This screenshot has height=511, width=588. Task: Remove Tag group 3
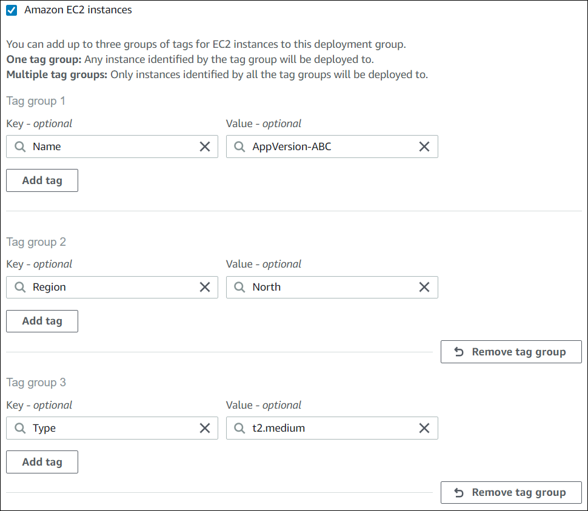[x=511, y=492]
